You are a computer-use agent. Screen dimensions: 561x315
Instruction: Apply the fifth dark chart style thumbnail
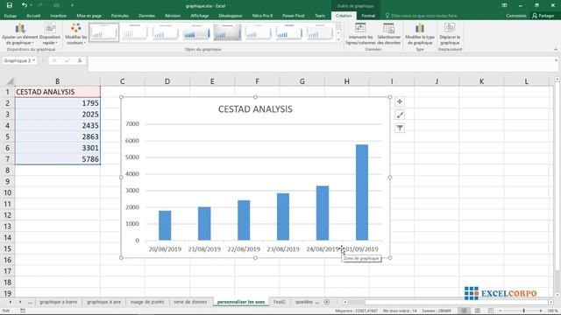227,32
